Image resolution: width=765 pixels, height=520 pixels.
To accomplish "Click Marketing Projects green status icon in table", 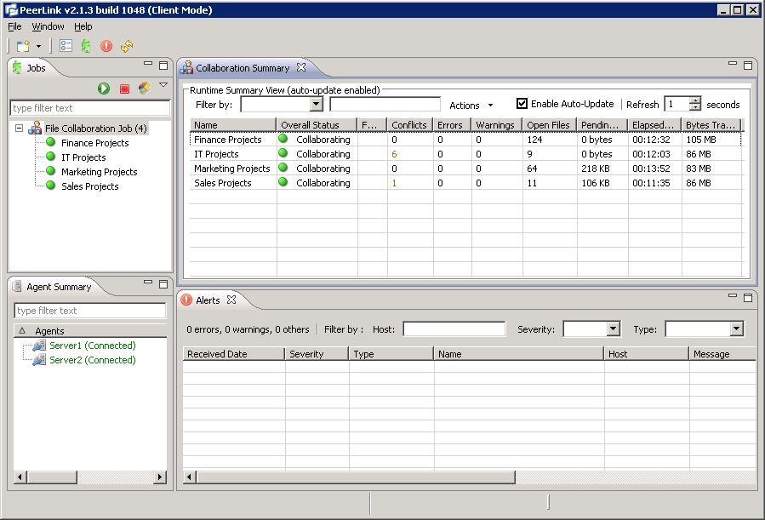I will click(283, 168).
